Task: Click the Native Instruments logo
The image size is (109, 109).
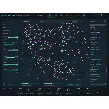Action: pyautogui.click(x=106, y=16)
